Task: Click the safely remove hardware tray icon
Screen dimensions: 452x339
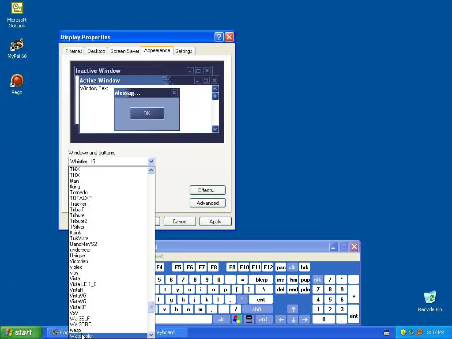Action: pos(411,332)
